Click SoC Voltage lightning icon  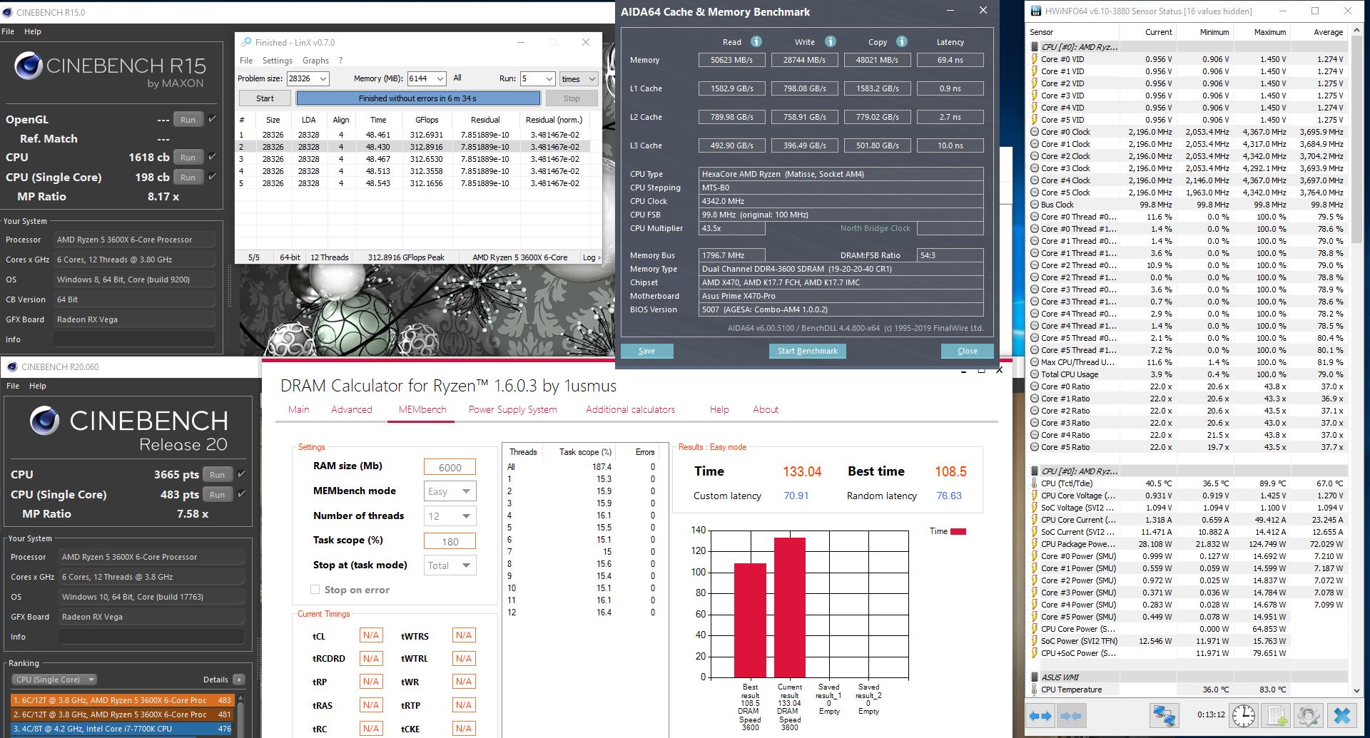[1035, 508]
